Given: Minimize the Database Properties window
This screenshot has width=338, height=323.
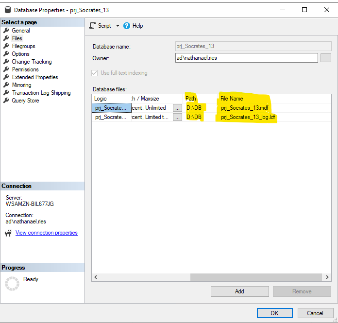Looking at the screenshot, I should [283, 10].
